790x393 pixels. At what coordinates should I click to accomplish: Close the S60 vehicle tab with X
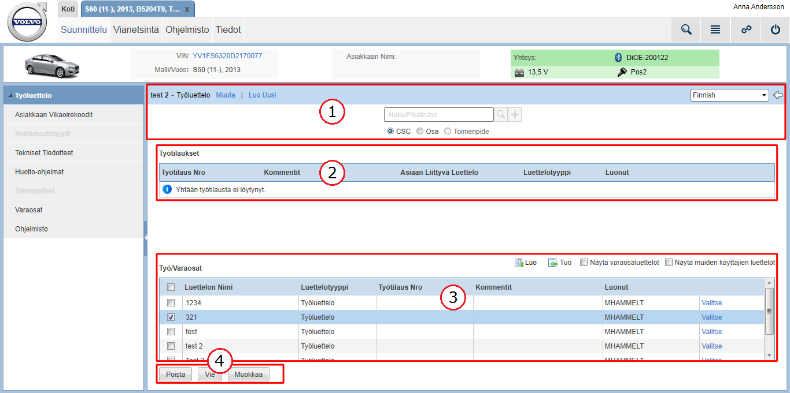(187, 10)
